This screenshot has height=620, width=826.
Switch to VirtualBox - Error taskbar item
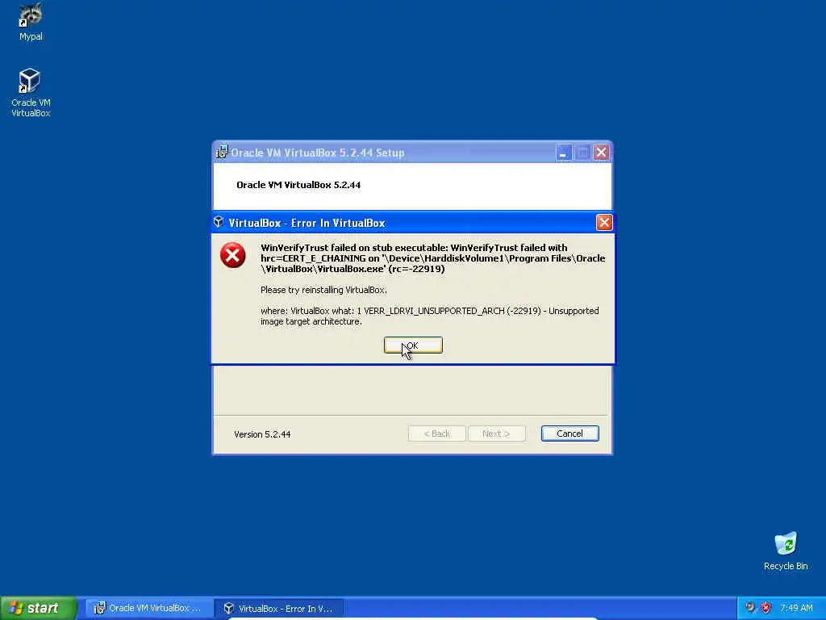[280, 609]
